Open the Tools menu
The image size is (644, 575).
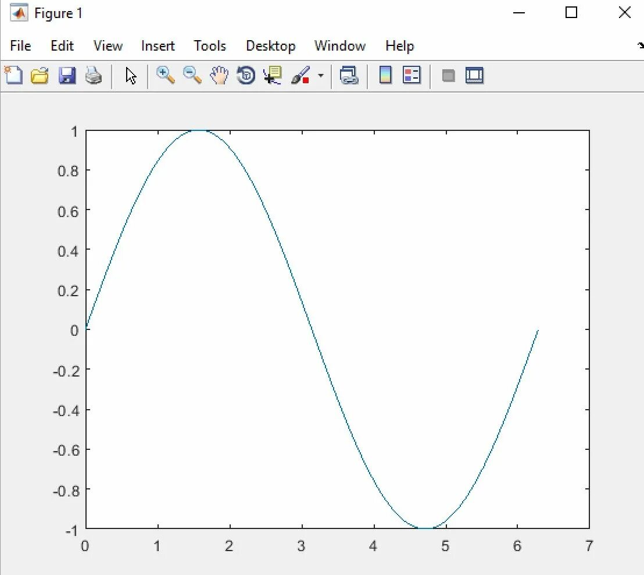(x=210, y=45)
